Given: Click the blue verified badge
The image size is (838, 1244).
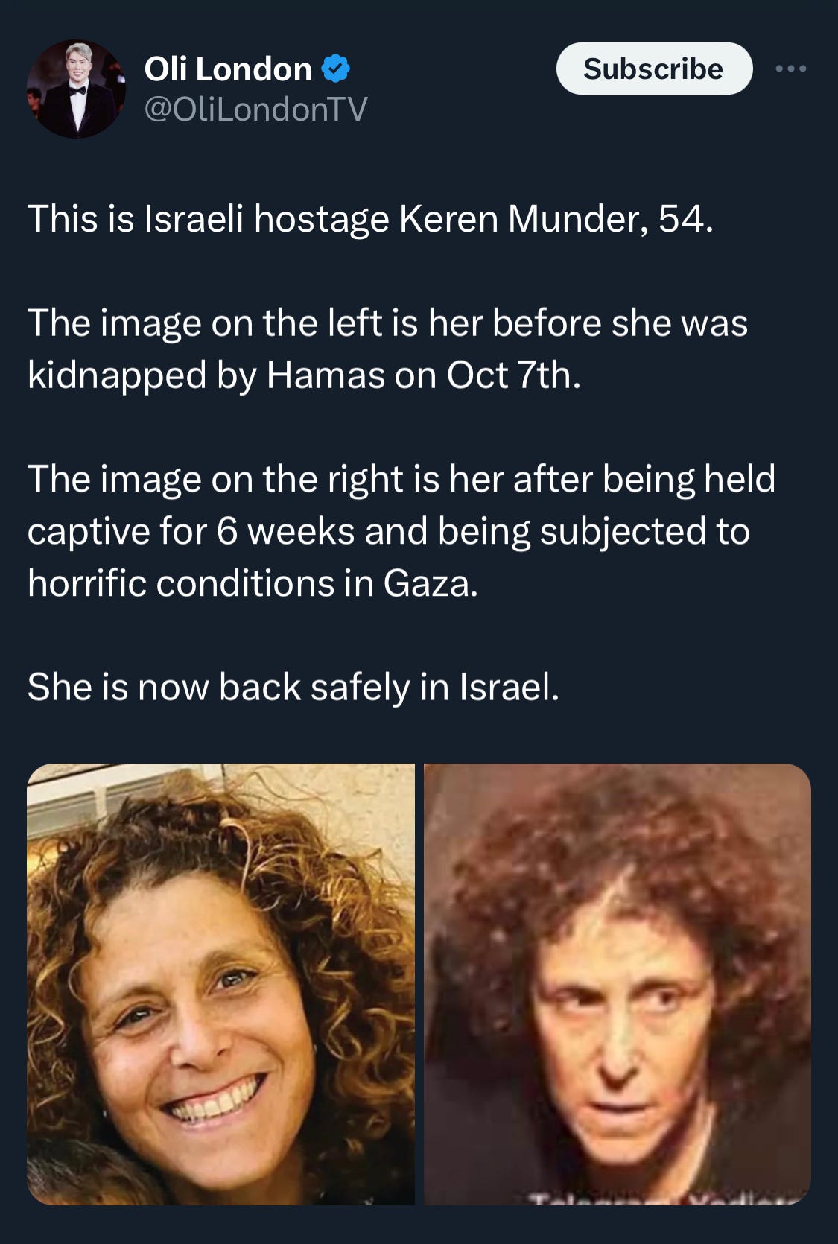Looking at the screenshot, I should (x=335, y=69).
